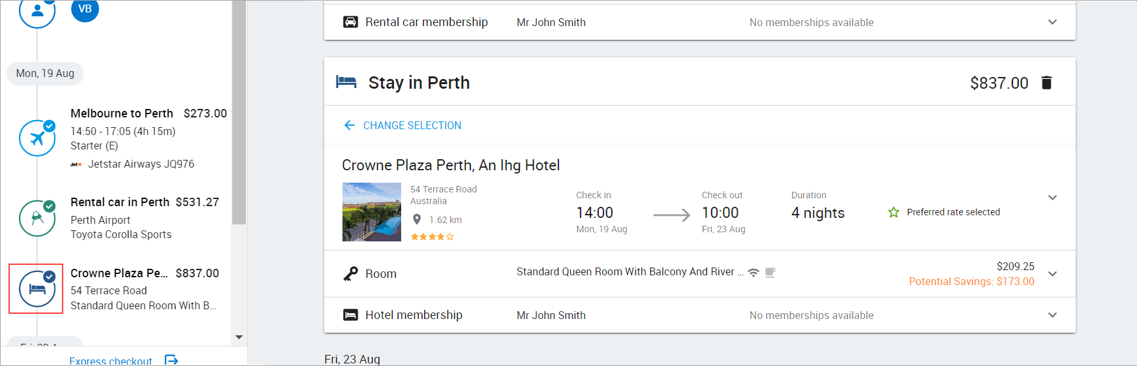
Task: Click the 10:00 check out time
Action: coord(720,213)
